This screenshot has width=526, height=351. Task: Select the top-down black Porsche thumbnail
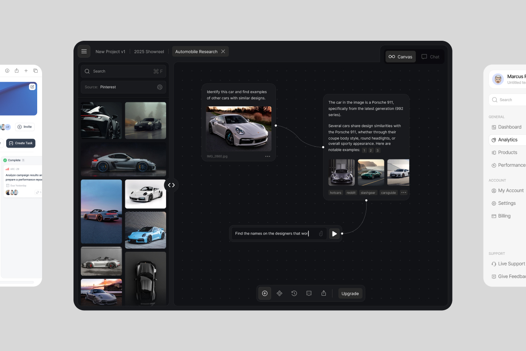coord(146,278)
